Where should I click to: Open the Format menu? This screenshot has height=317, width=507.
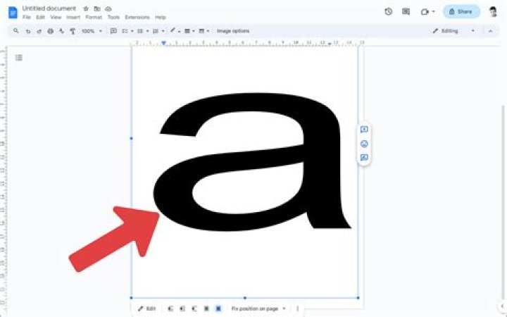(x=94, y=17)
